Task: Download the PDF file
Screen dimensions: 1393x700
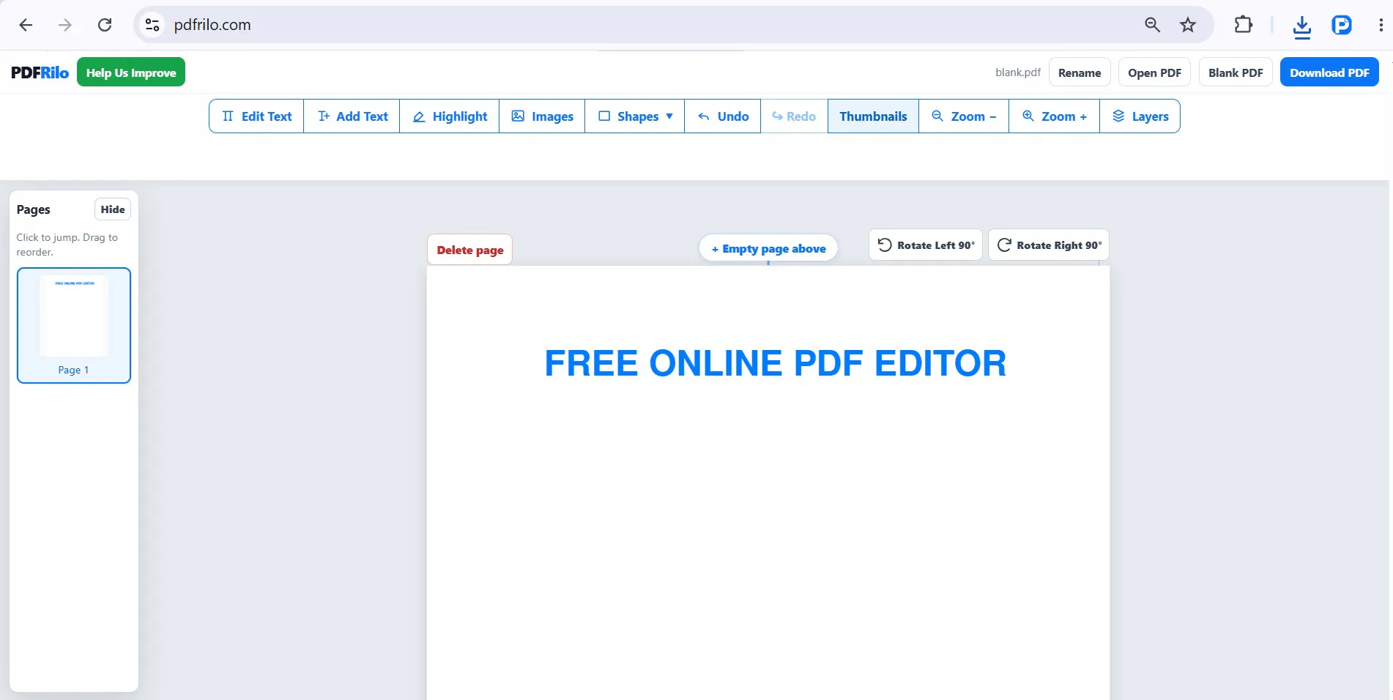Action: coord(1329,72)
